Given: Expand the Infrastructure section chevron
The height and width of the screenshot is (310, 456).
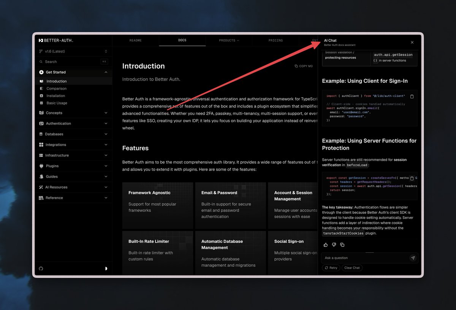Looking at the screenshot, I should [106, 155].
